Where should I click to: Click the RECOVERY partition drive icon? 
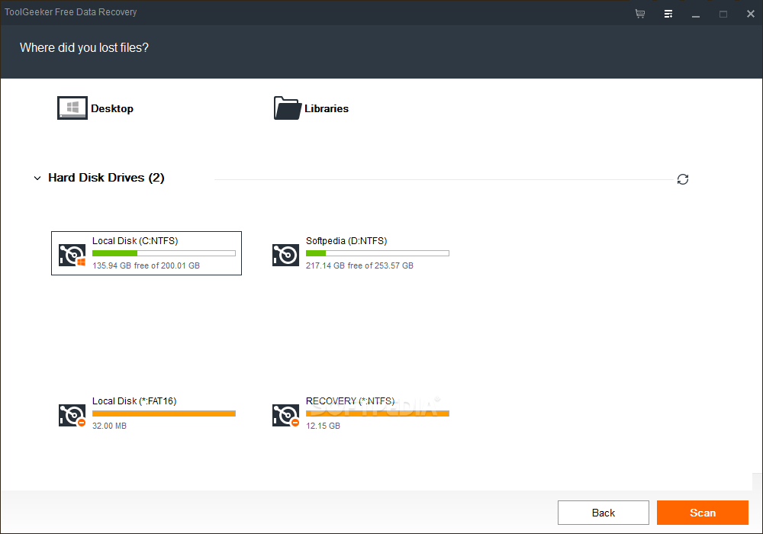[x=285, y=415]
